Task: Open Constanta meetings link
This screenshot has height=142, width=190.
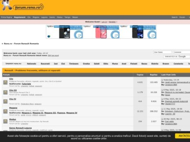Action: point(178,64)
